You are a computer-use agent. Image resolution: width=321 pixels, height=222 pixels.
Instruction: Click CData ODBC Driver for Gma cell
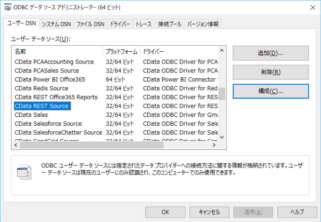point(180,115)
